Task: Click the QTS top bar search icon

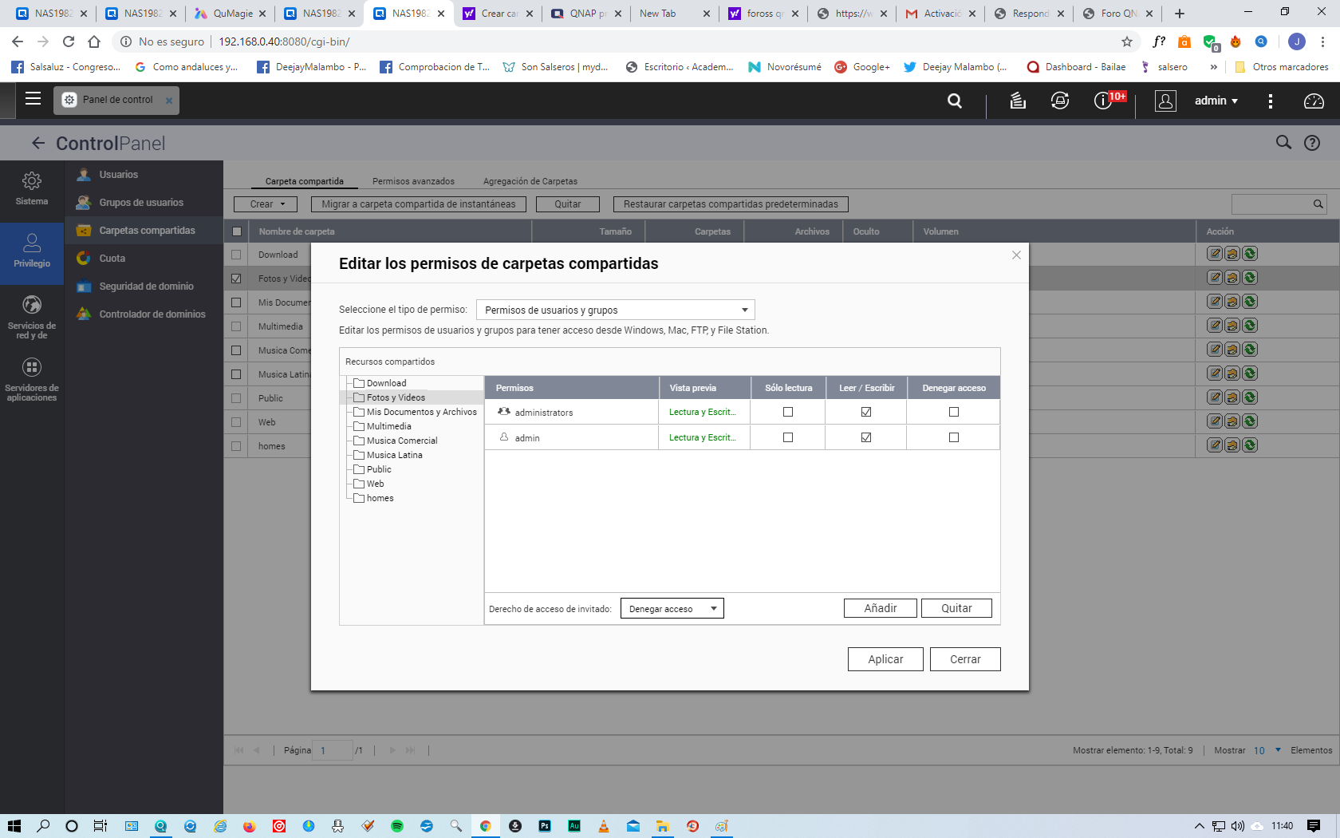Action: 954,101
